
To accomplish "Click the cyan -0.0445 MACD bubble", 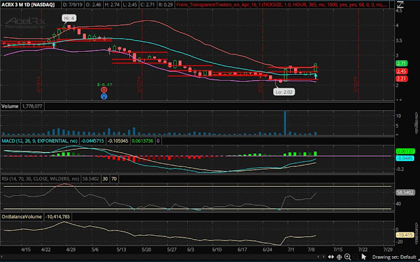I will (405, 159).
